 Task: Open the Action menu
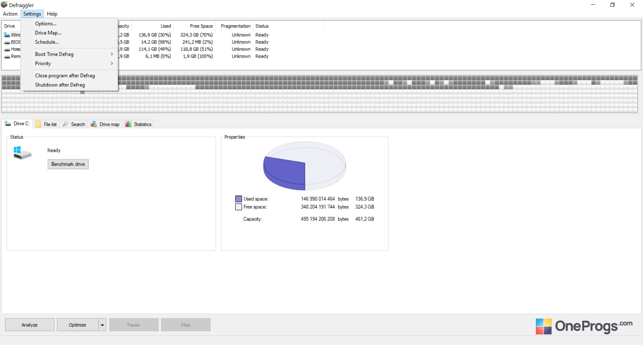(x=10, y=14)
